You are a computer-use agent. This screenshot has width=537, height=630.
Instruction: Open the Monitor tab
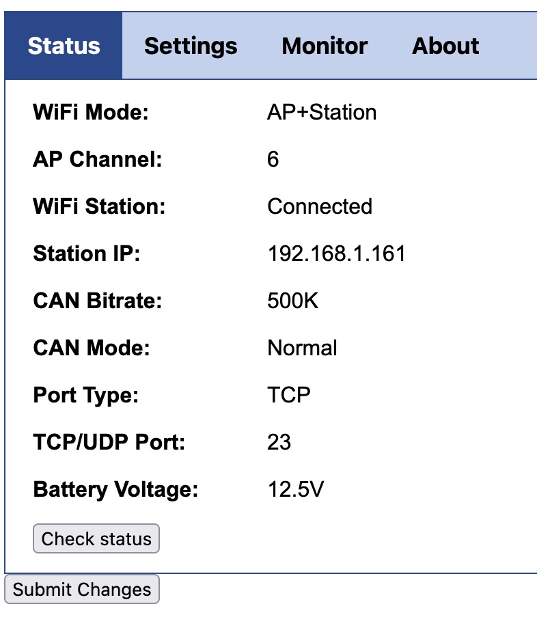pos(325,46)
